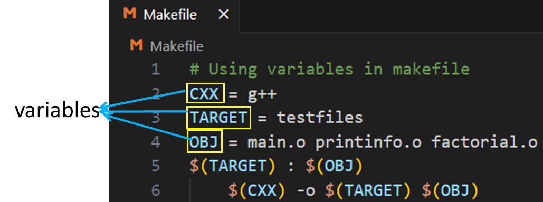Click line number 3 in the gutter
The height and width of the screenshot is (202, 543).
click(156, 118)
